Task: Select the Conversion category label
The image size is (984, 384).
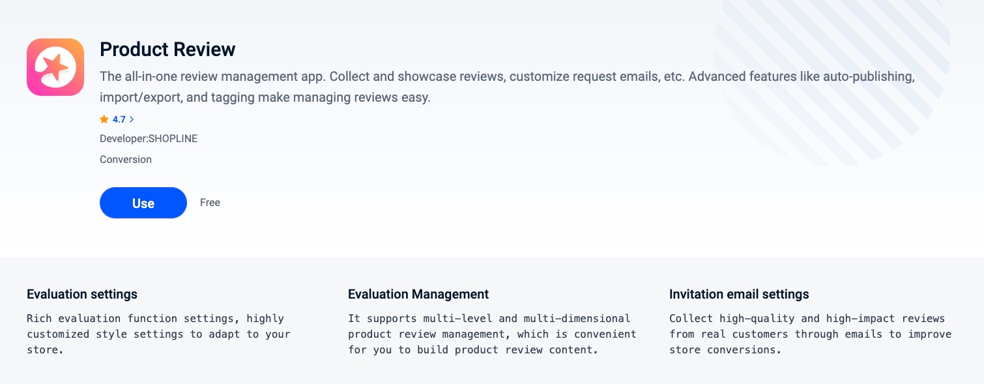Action: [126, 160]
